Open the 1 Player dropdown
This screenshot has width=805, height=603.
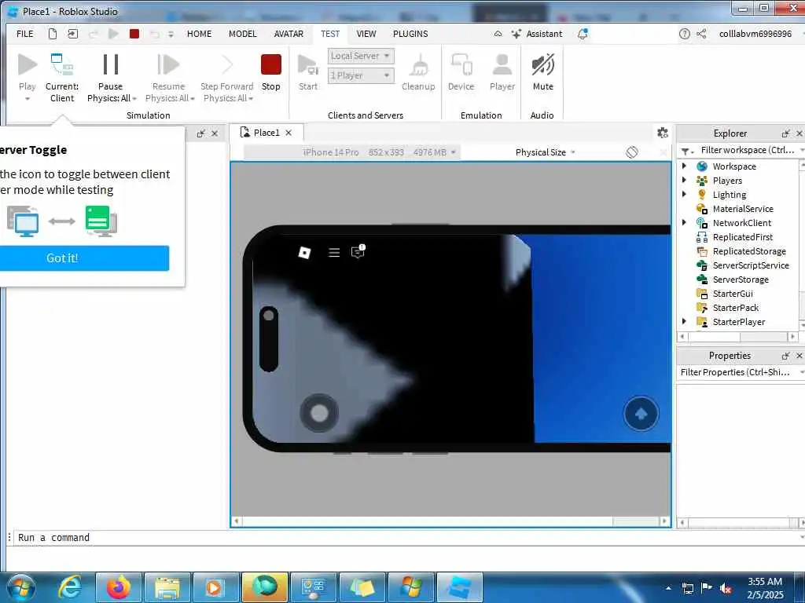tap(361, 75)
